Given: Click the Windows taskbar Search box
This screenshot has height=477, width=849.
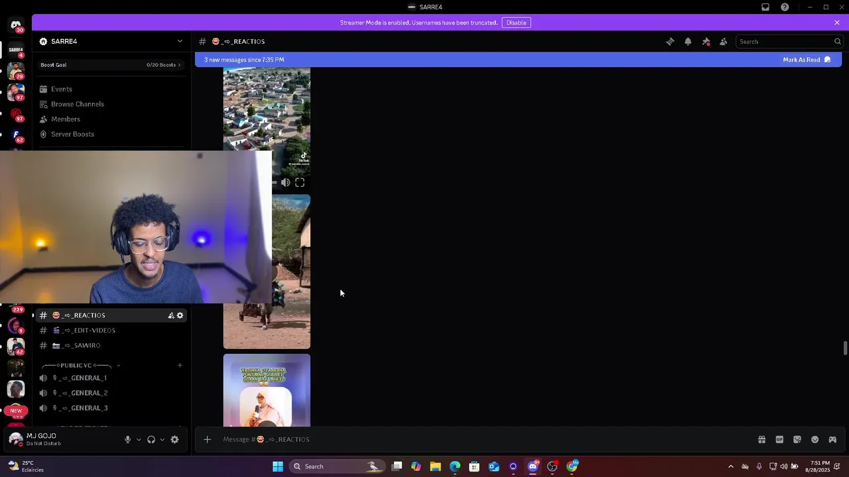Looking at the screenshot, I should (337, 466).
